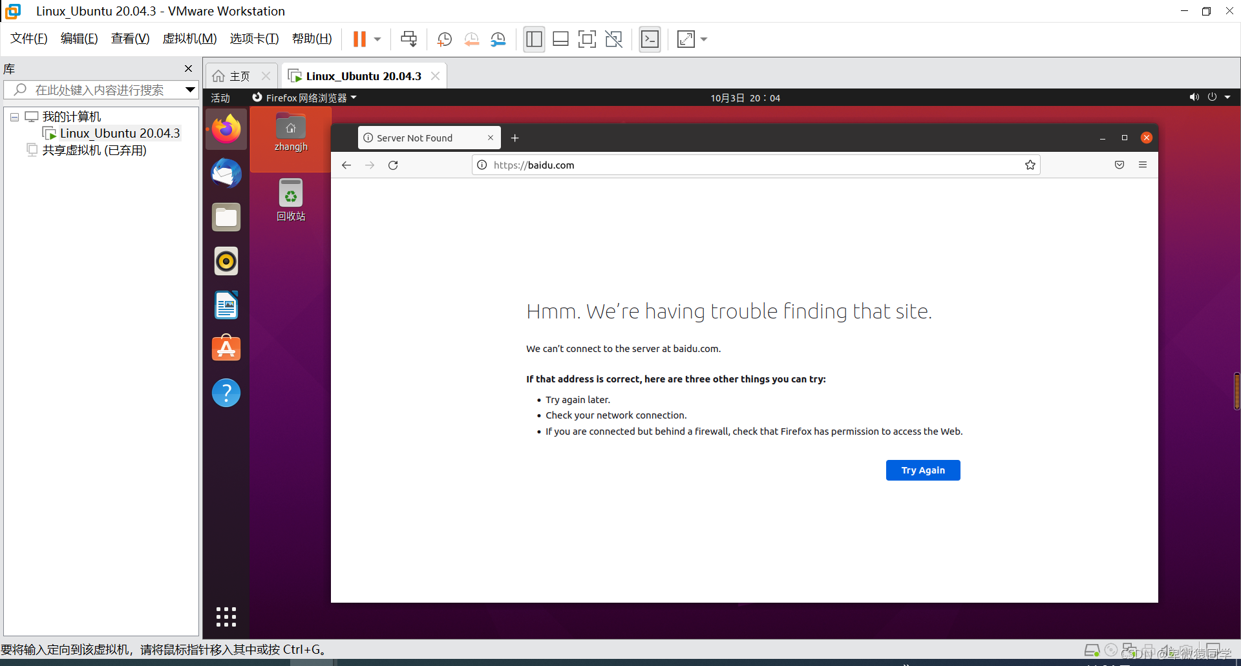Open the Firefox hamburger menu
This screenshot has height=666, width=1241.
click(x=1143, y=165)
